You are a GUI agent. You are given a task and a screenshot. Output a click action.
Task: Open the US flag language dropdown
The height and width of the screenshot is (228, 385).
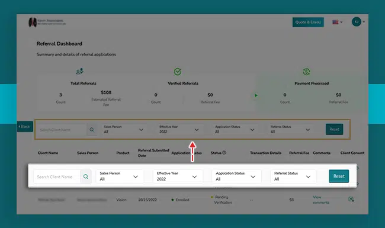(x=338, y=22)
